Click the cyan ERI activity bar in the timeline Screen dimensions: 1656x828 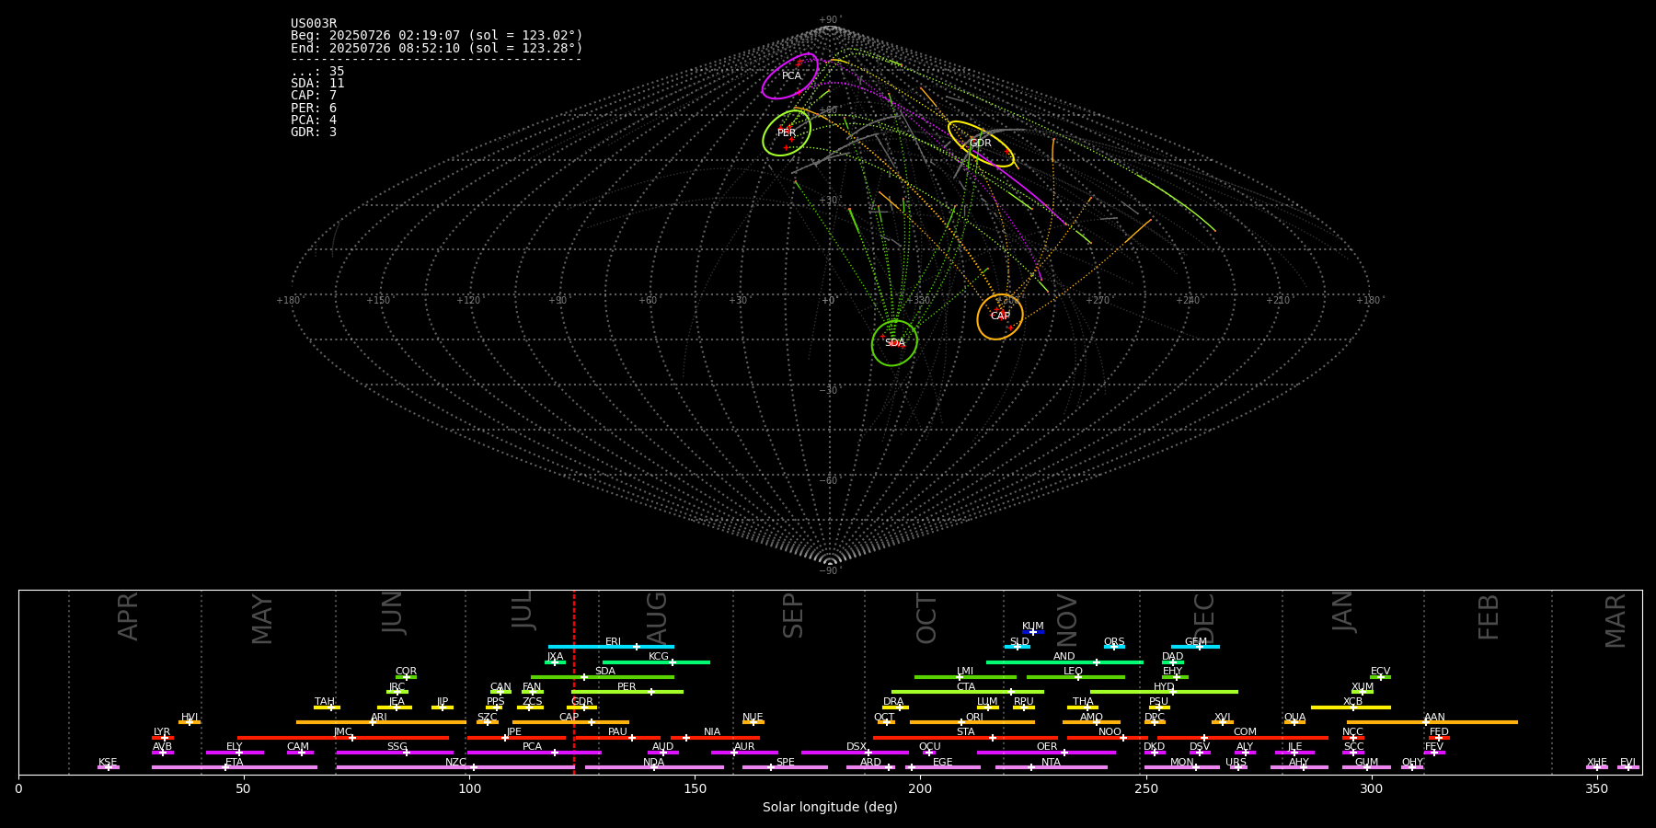click(x=611, y=647)
